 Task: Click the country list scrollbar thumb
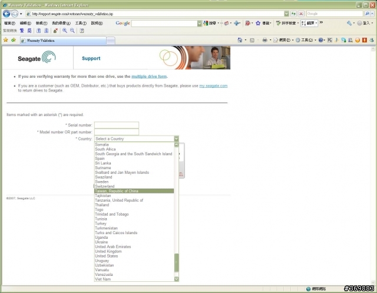click(x=176, y=263)
